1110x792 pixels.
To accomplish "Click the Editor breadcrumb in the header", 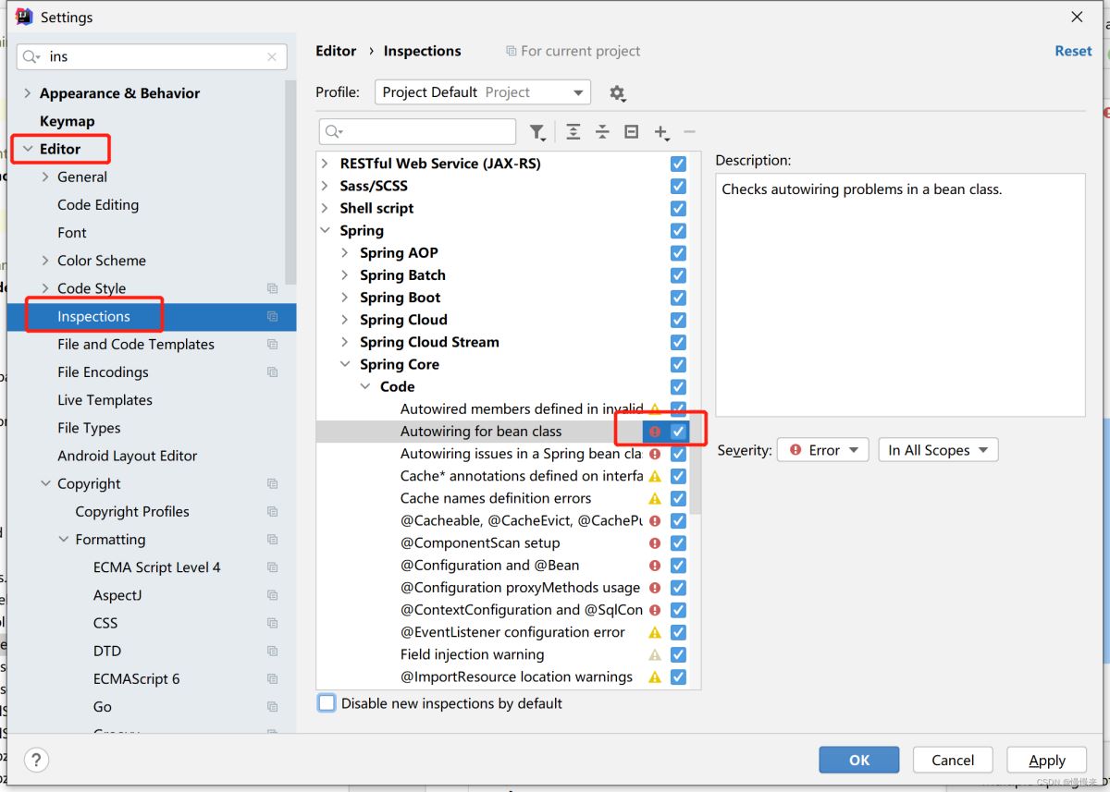I will (x=336, y=51).
